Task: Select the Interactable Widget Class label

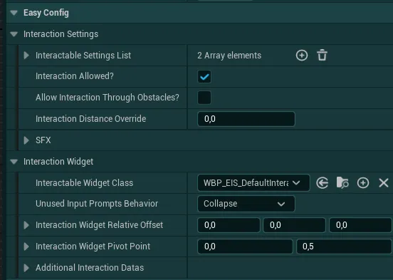Action: point(84,182)
